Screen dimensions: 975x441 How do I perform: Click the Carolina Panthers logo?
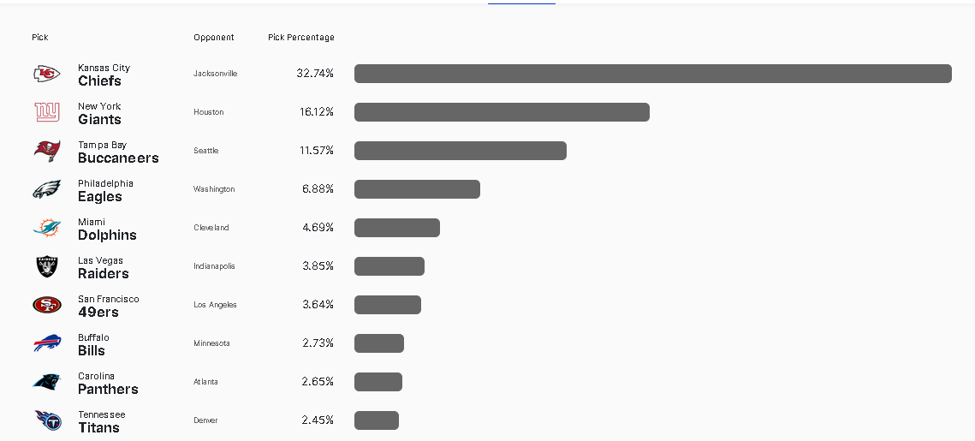pyautogui.click(x=47, y=382)
